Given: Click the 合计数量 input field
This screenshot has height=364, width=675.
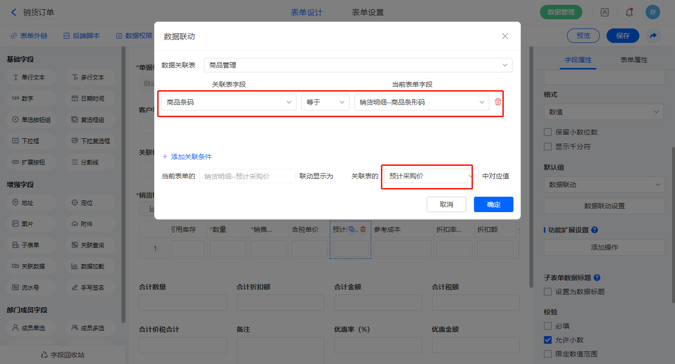Looking at the screenshot, I should click(183, 303).
